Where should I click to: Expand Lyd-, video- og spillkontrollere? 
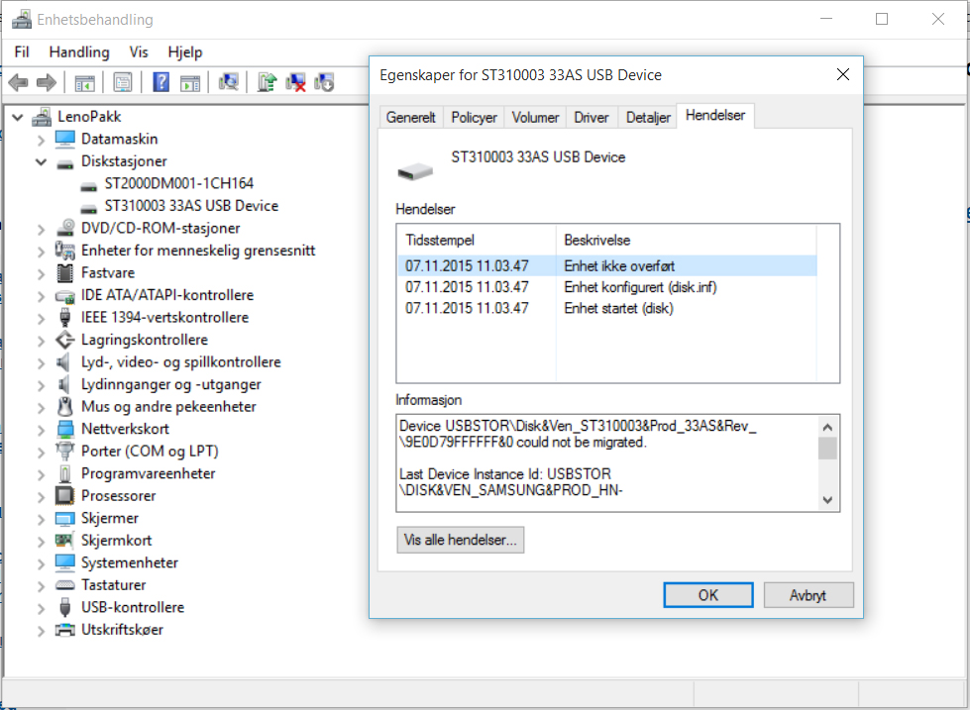[41, 362]
